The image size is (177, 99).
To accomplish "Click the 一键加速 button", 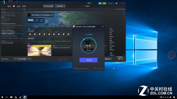I will [x=88, y=60].
